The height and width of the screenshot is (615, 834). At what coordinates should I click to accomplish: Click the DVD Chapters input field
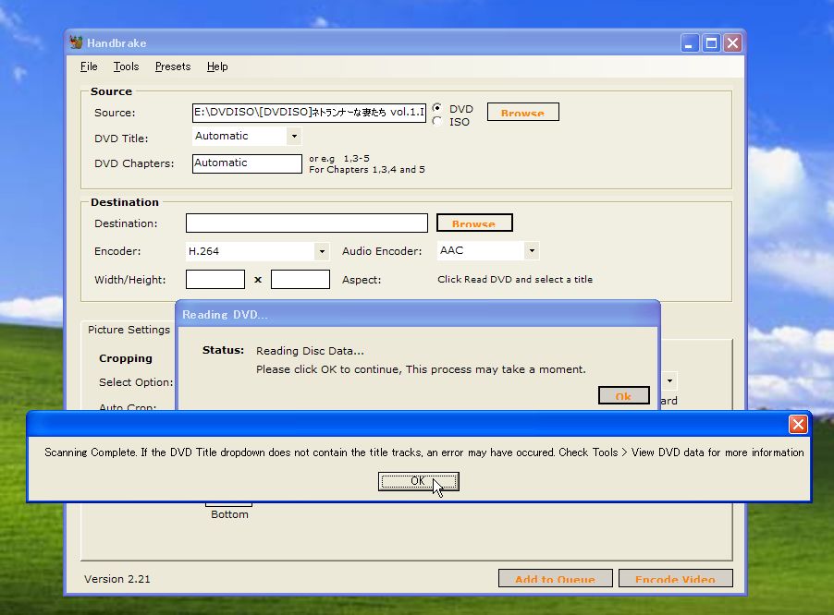[247, 163]
